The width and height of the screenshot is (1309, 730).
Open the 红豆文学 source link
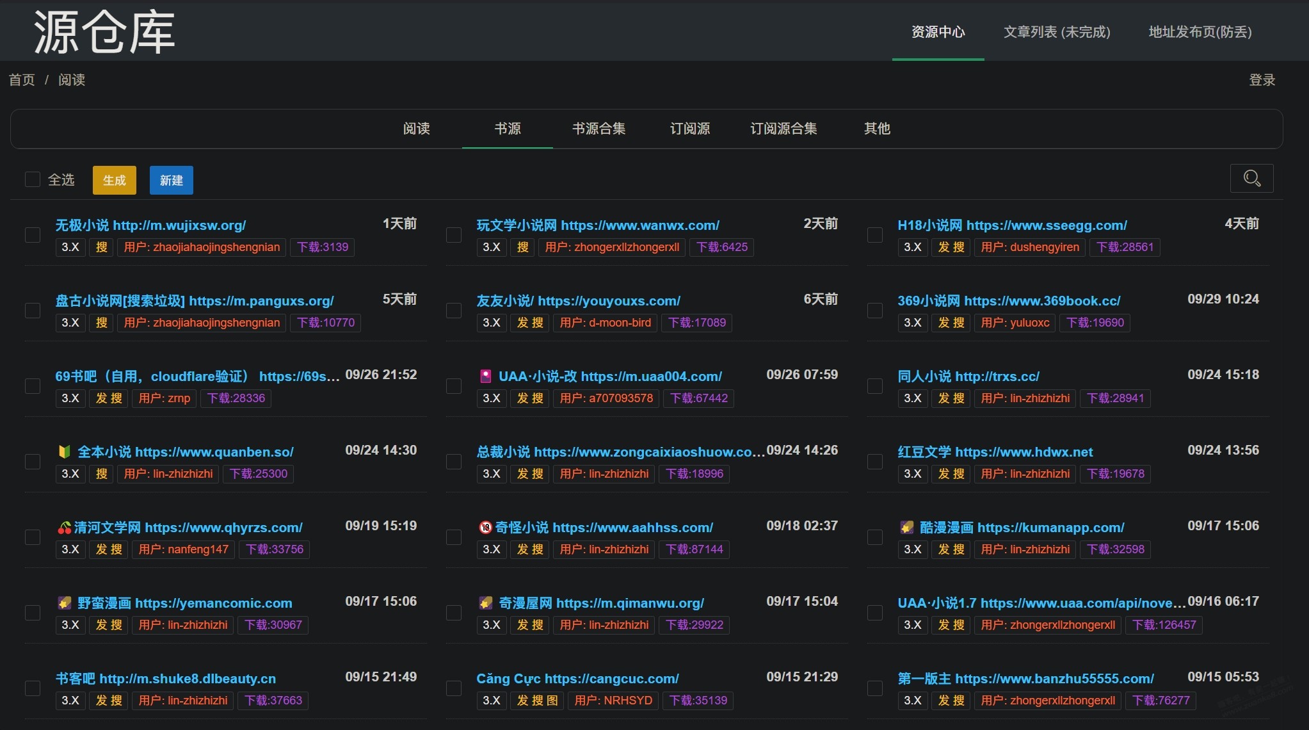coord(995,452)
